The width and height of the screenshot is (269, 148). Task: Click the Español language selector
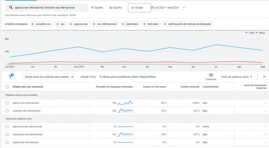[x=116, y=8]
